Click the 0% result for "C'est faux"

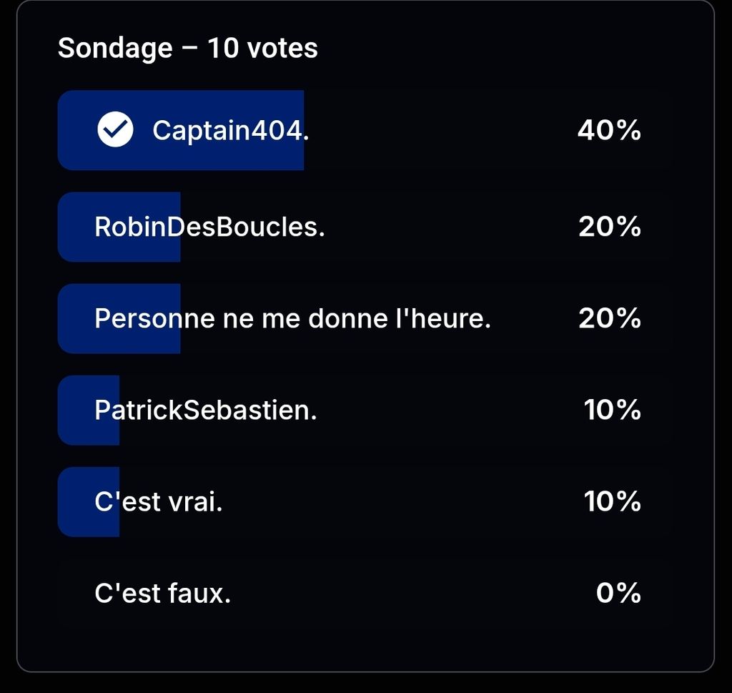pyautogui.click(x=618, y=594)
